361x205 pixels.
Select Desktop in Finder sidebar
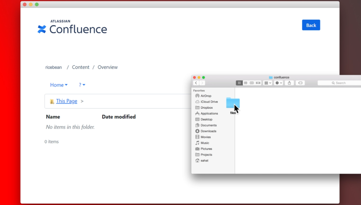coord(203,120)
